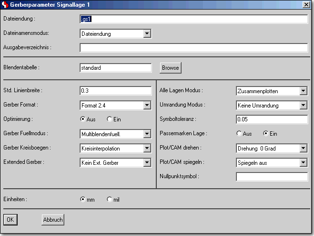Screen dimensions: 314x236
Task: Click the Ausgabeverzeichnis text field
Action: point(193,48)
